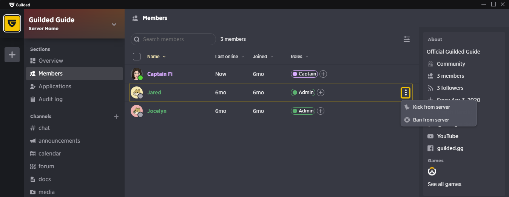This screenshot has width=509, height=197.
Task: Click the Overview grid icon
Action: 33,61
